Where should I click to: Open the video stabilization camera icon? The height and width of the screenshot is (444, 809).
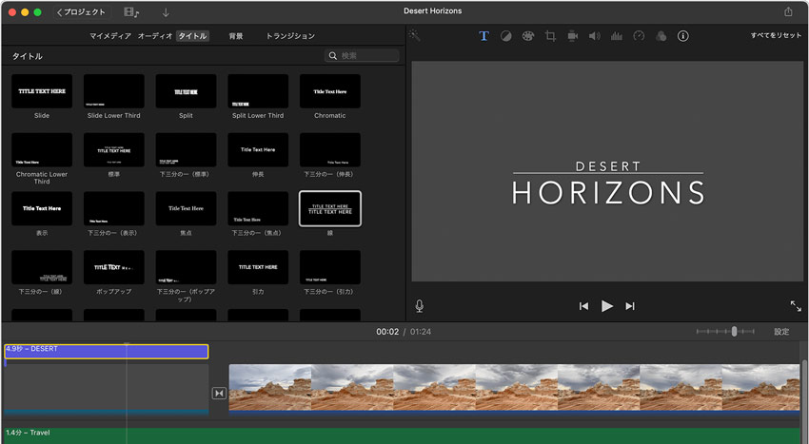click(x=572, y=36)
